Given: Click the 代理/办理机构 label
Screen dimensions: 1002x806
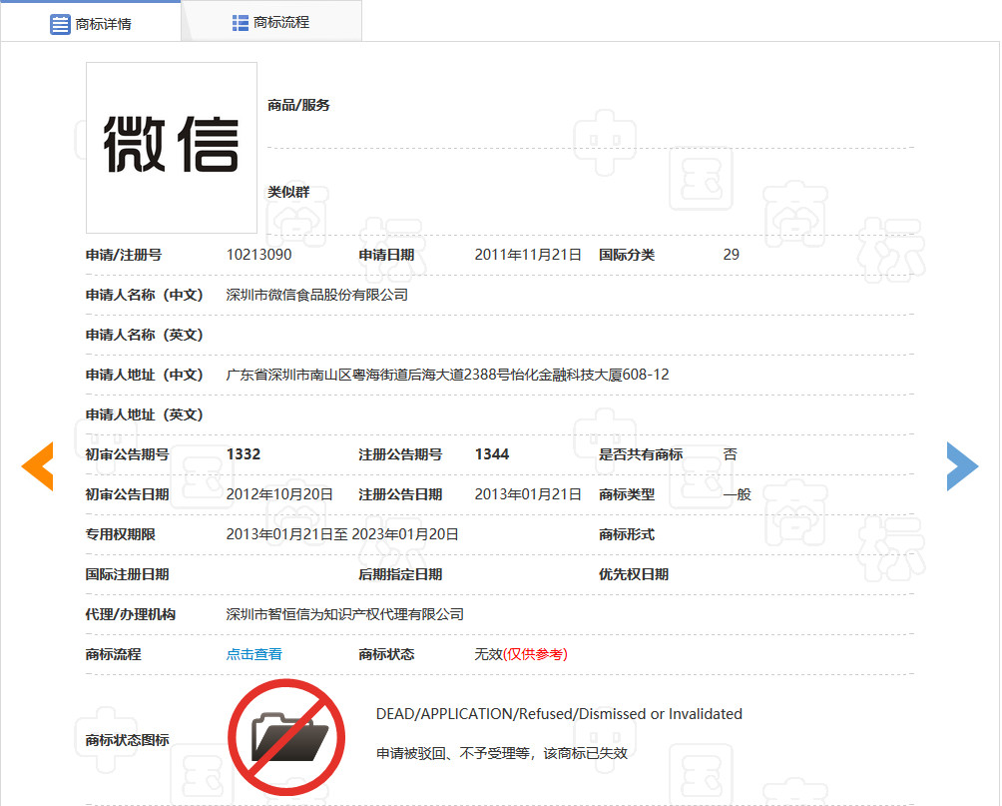Looking at the screenshot, I should (131, 614).
